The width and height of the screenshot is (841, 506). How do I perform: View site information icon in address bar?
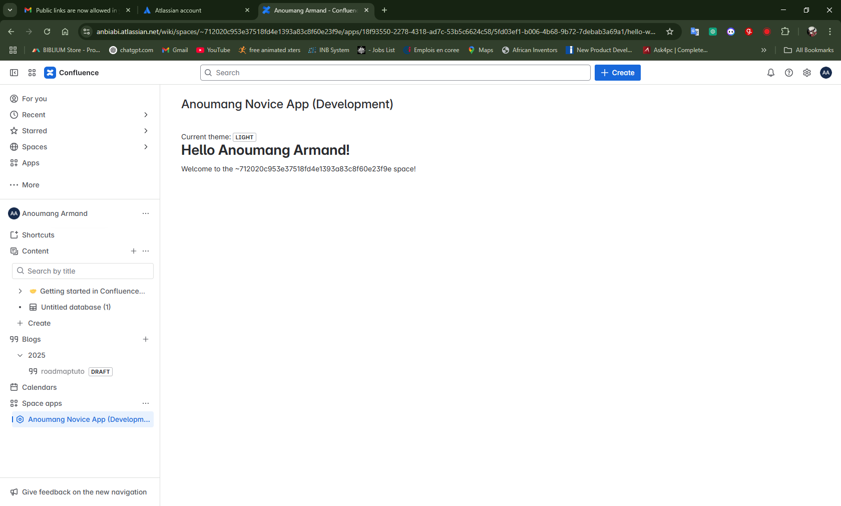[87, 32]
